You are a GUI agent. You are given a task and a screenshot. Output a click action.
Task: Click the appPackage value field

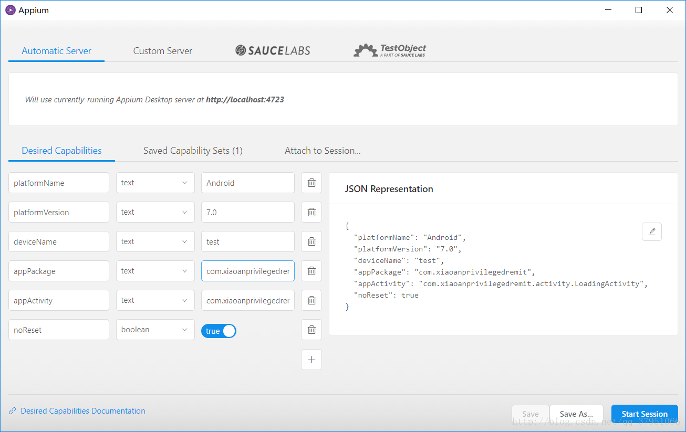click(248, 271)
